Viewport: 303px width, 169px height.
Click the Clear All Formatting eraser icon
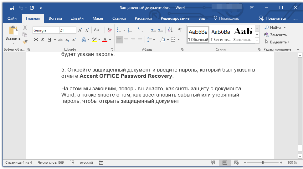coord(110,30)
